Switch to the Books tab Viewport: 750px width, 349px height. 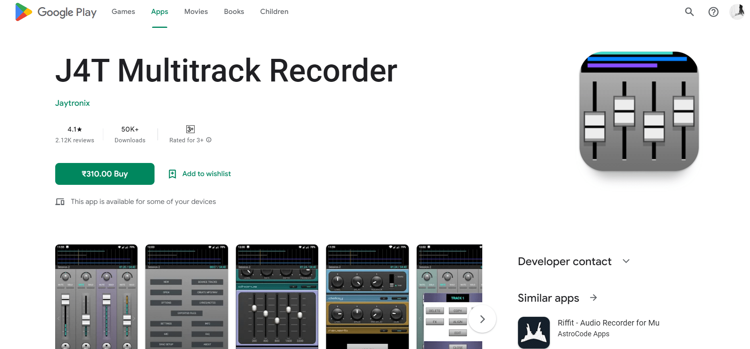pyautogui.click(x=234, y=12)
